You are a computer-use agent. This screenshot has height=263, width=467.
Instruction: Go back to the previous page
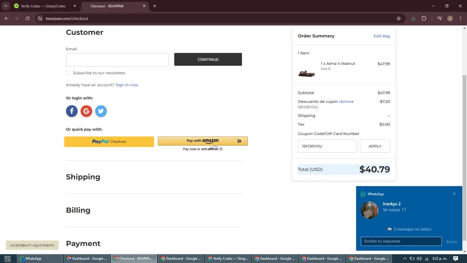[7, 18]
